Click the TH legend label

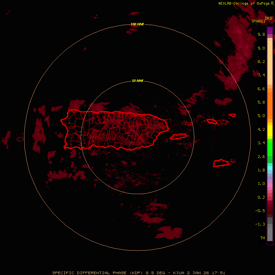(x=262, y=238)
